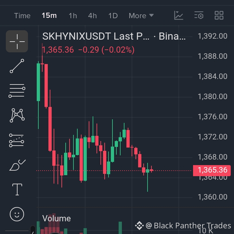
Task: Switch to the Time line view
Action: pos(22,16)
